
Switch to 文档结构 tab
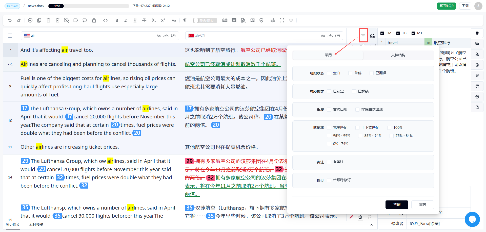tap(398, 55)
